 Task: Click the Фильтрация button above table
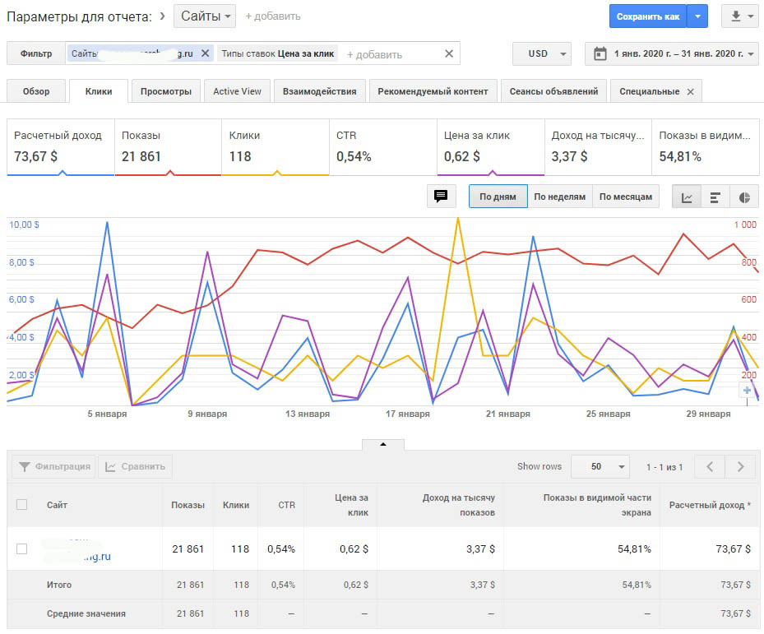click(x=53, y=466)
